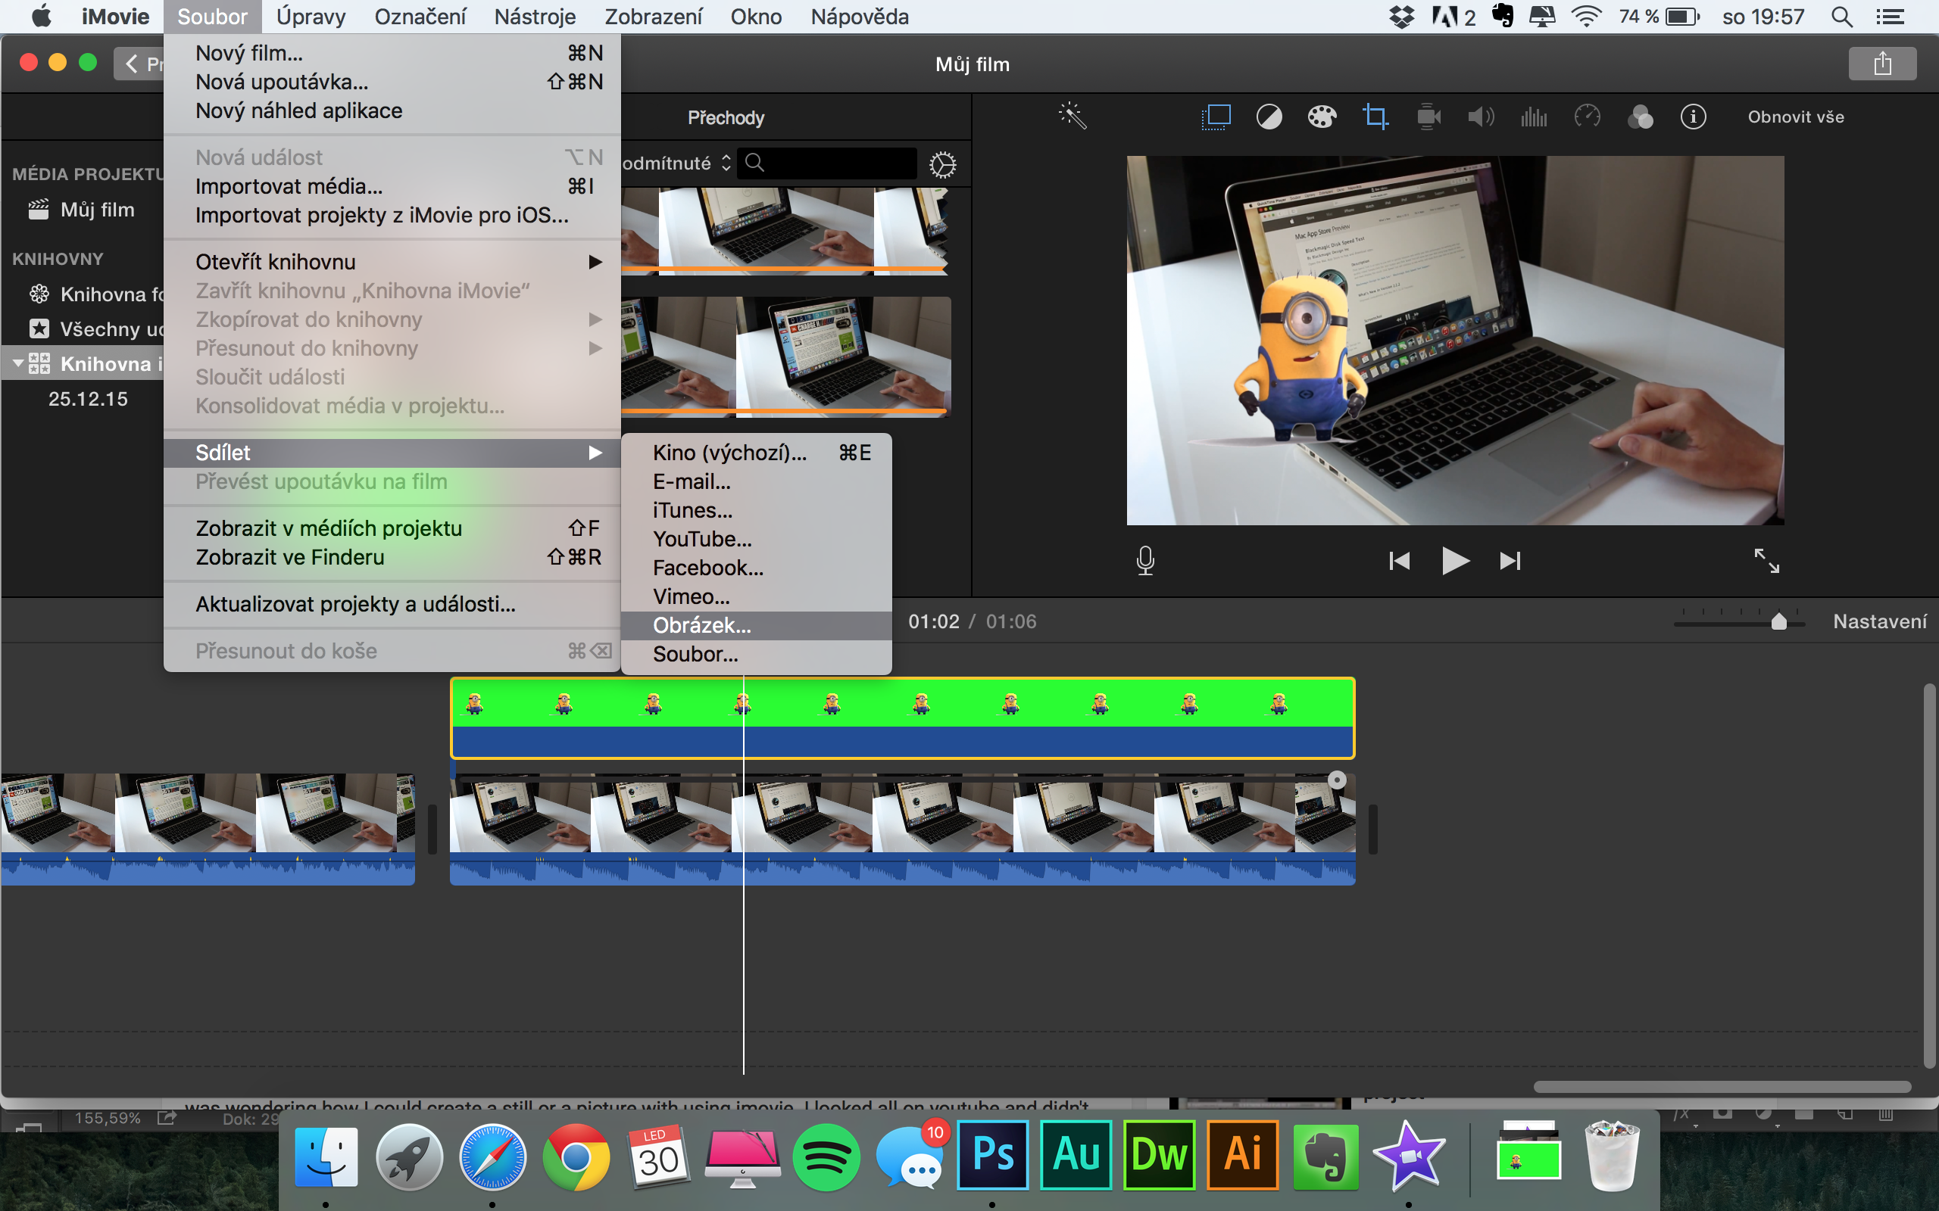Screen dimensions: 1939x1211
Task: Adjust the timeline zoom slider
Action: (x=1778, y=620)
